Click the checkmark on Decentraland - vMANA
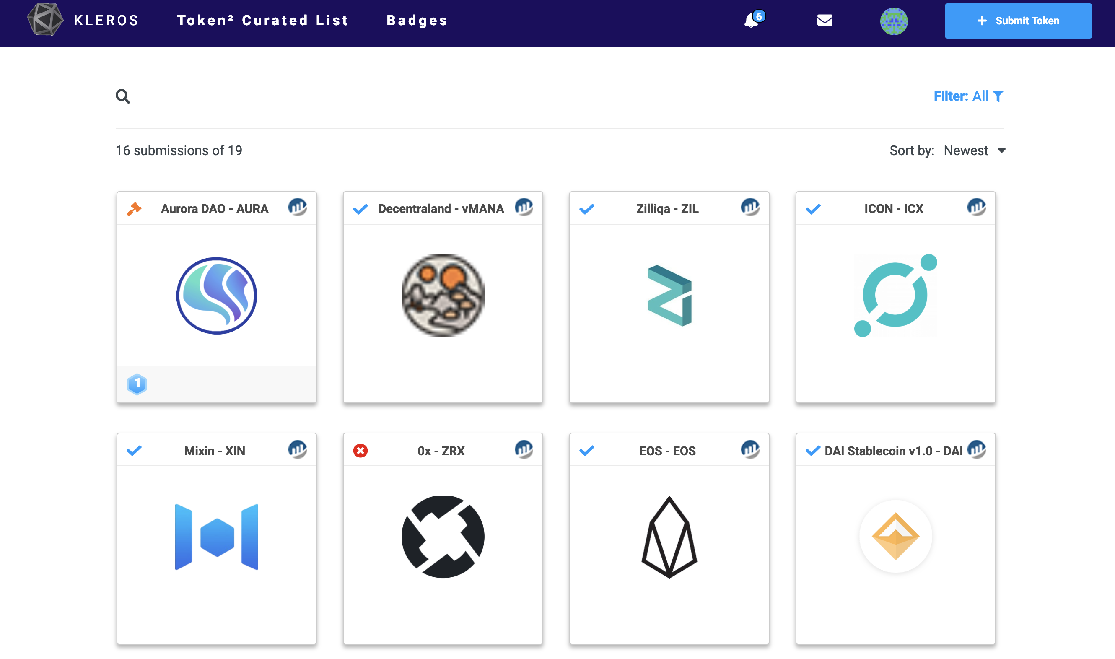 point(360,209)
